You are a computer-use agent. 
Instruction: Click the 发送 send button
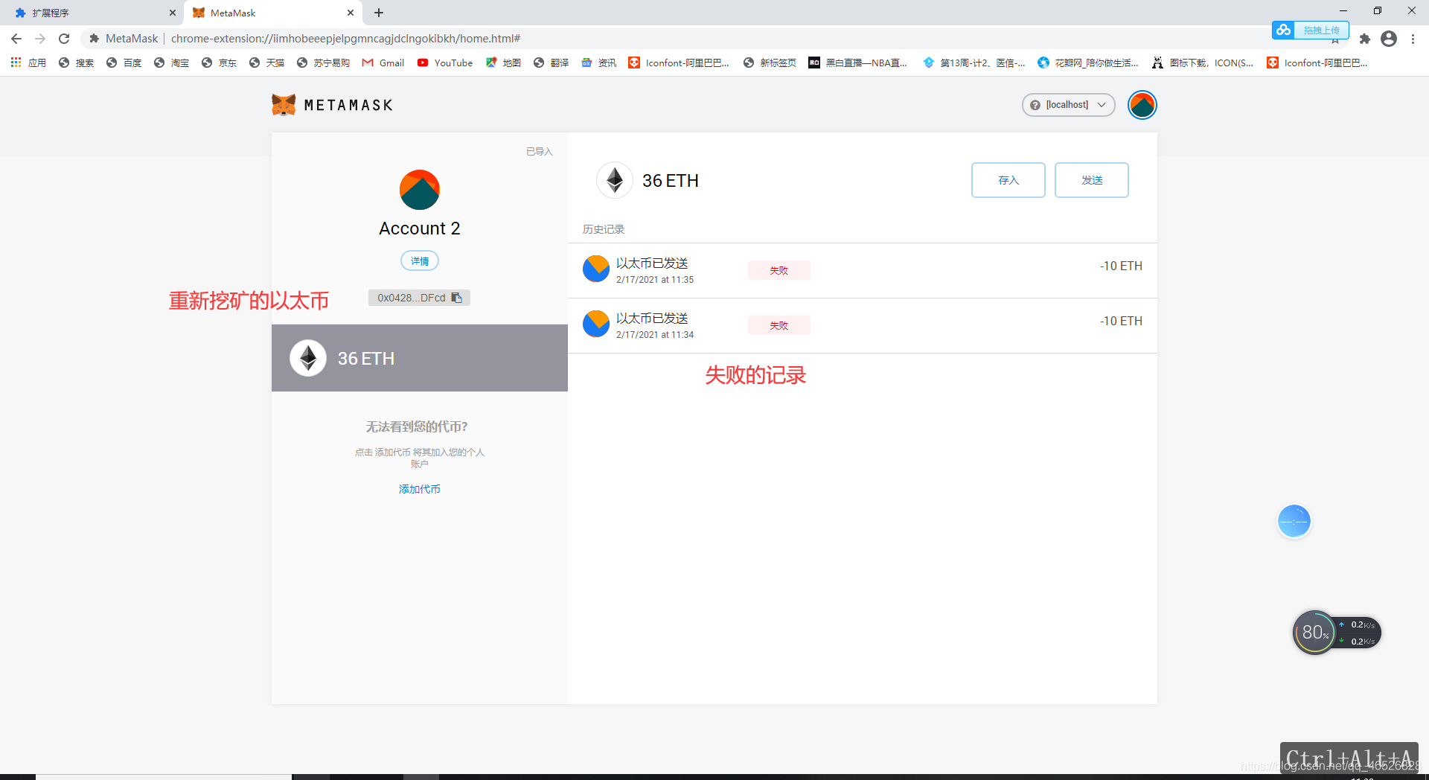tap(1092, 180)
